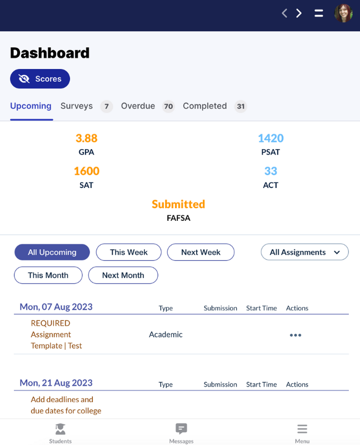360x445 pixels.
Task: Open the three-dot Actions menu for Academic assignment
Action: [x=296, y=335]
